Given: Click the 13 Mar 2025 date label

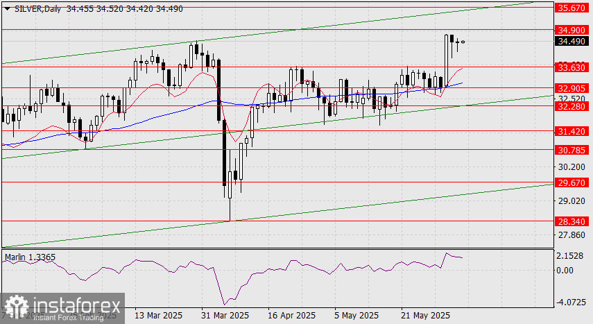Looking at the screenshot, I should tap(158, 315).
